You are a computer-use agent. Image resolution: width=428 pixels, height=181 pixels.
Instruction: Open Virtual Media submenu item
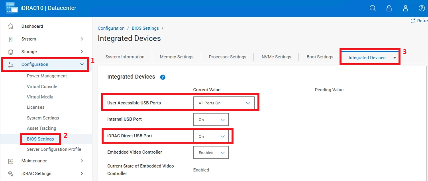tap(40, 97)
